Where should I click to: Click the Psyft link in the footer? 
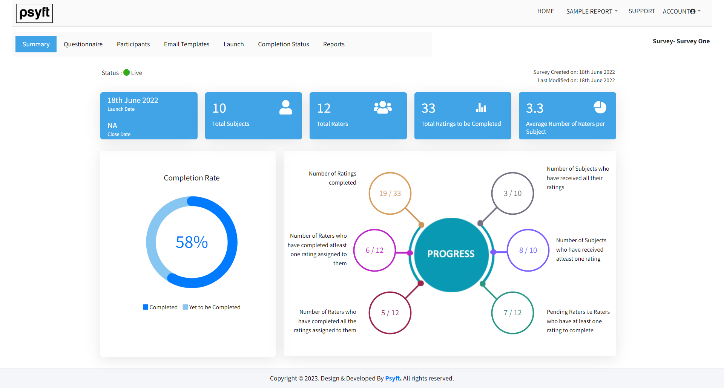point(392,378)
